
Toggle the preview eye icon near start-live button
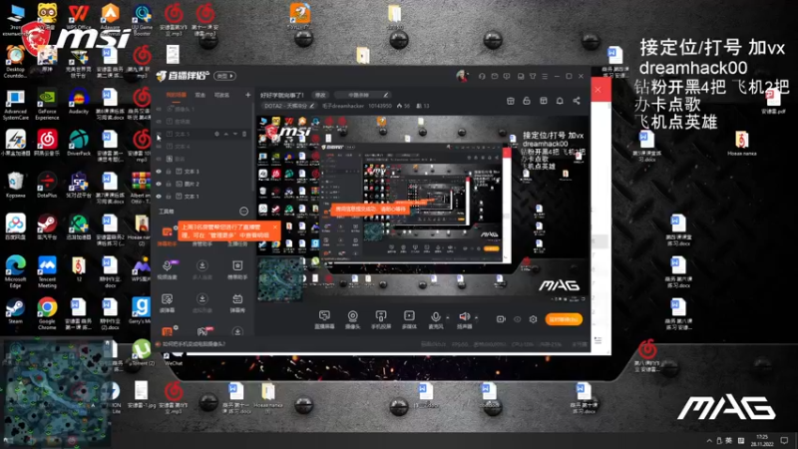pyautogui.click(x=517, y=319)
